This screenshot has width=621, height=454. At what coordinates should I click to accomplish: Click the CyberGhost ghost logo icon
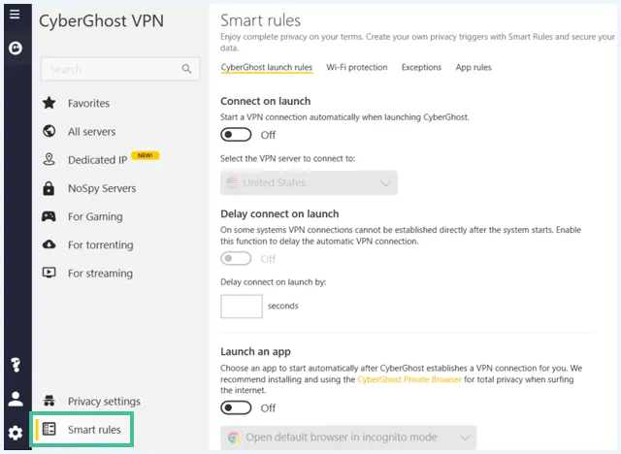16,48
